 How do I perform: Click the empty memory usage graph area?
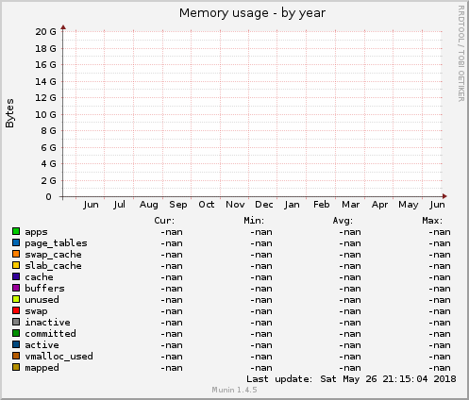point(253,114)
